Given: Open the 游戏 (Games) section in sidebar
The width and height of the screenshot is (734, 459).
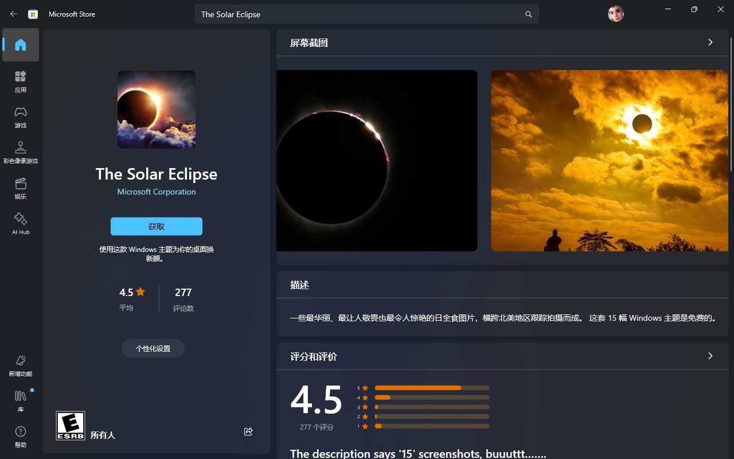Looking at the screenshot, I should pos(21,116).
